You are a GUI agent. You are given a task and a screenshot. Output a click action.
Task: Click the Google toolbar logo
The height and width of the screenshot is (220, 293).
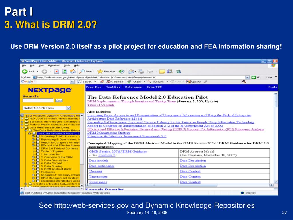tap(27, 82)
